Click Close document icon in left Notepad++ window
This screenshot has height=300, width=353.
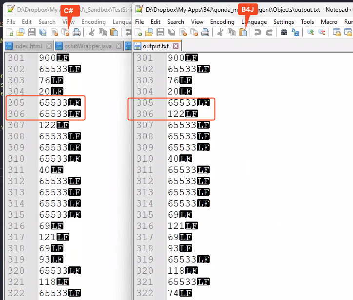click(x=54, y=32)
